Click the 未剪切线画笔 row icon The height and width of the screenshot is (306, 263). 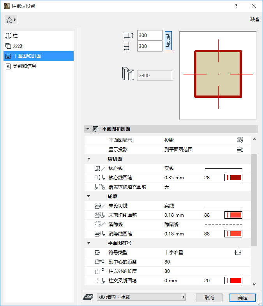tap(100, 215)
